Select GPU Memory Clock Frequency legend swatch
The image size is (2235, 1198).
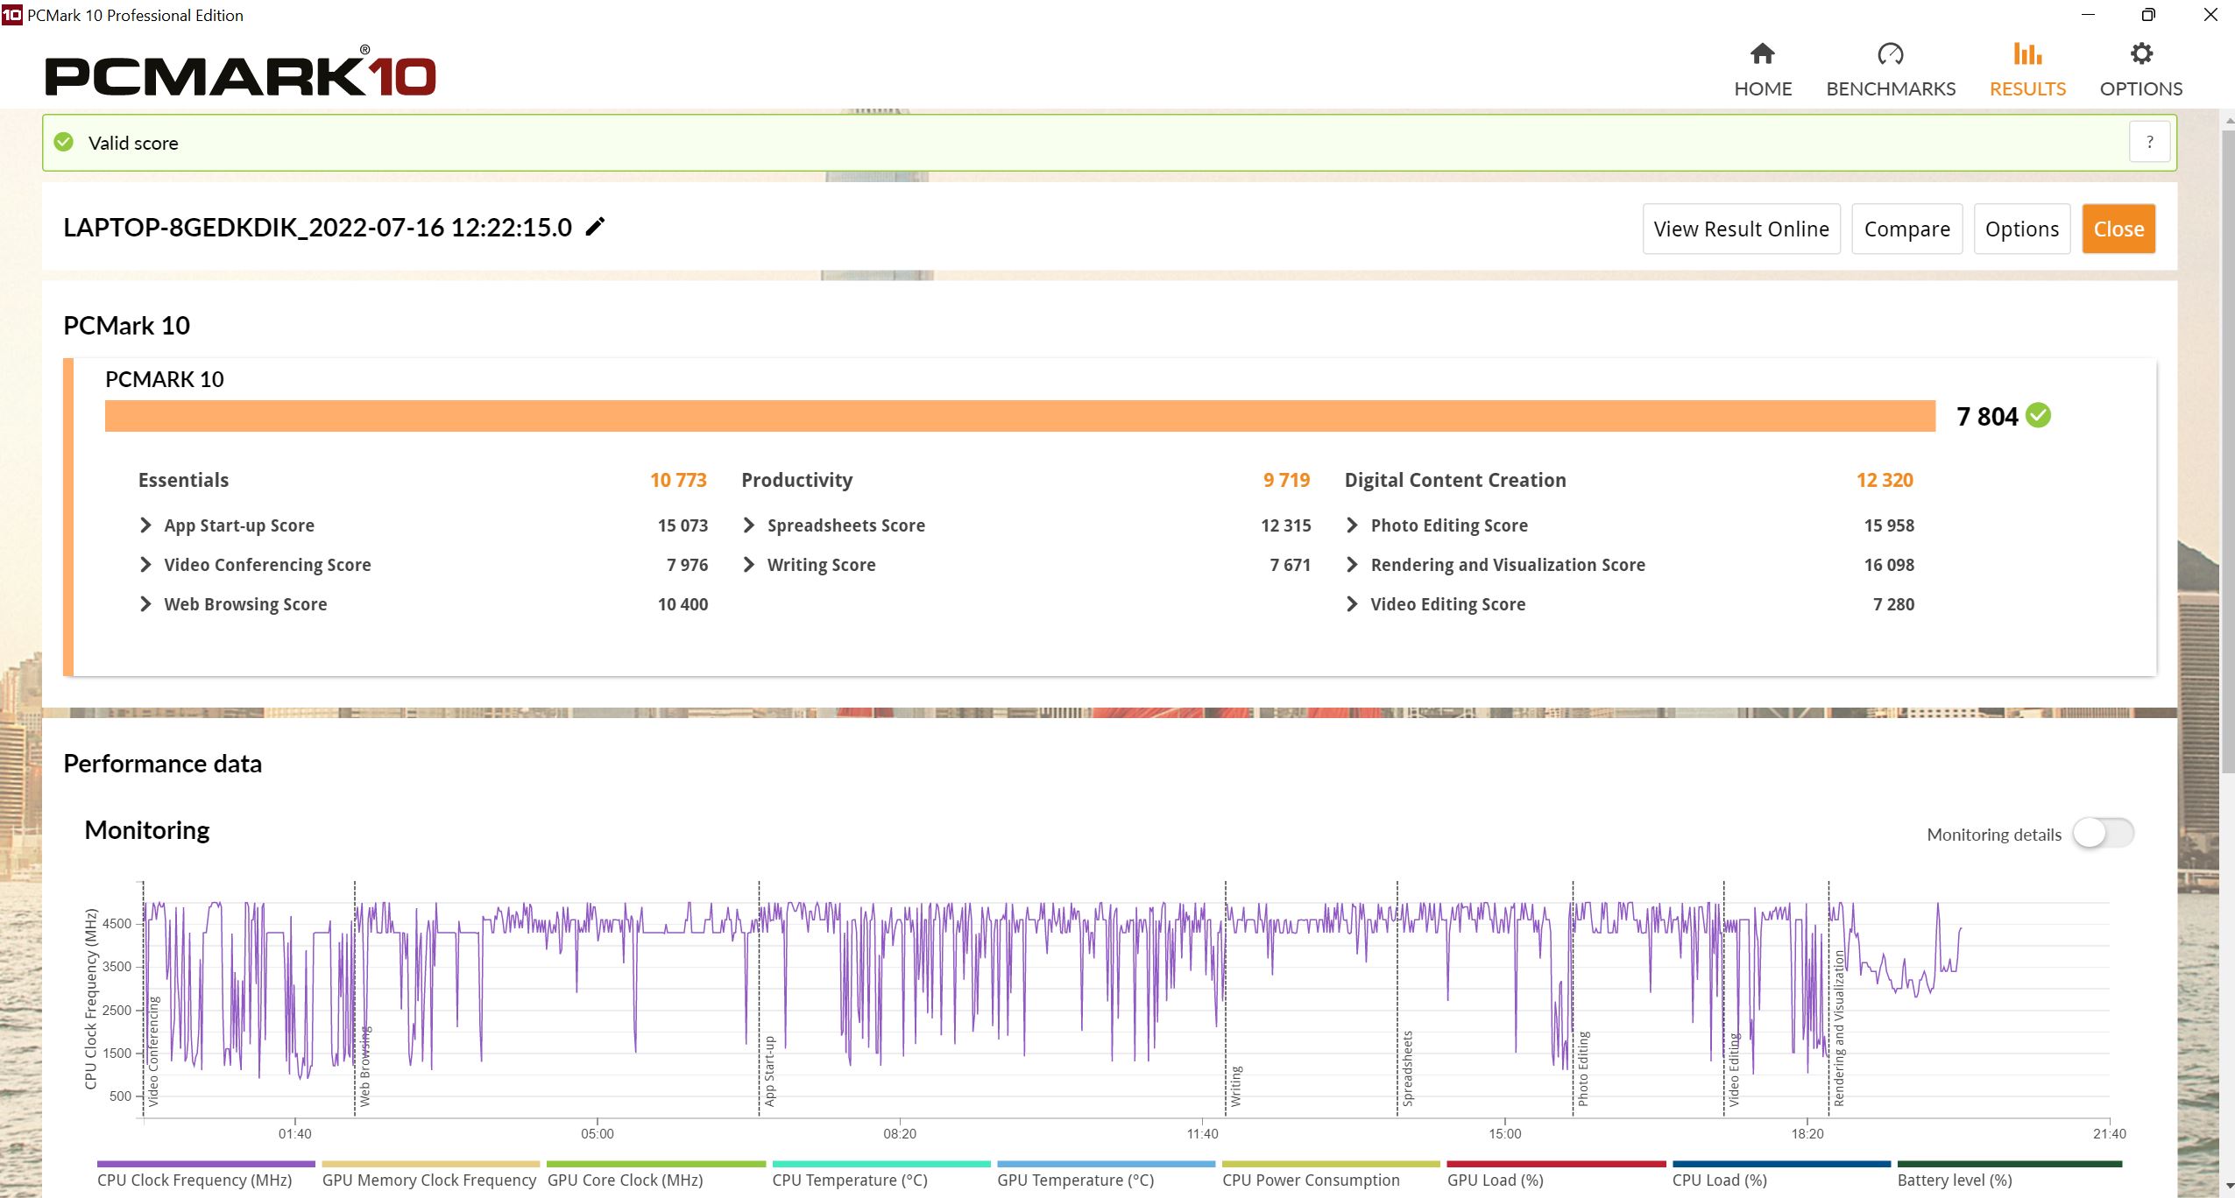(430, 1164)
